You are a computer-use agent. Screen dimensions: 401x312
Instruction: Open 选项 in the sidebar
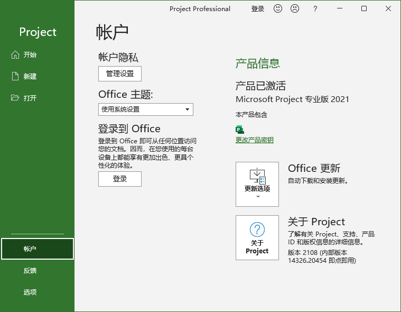(x=30, y=292)
